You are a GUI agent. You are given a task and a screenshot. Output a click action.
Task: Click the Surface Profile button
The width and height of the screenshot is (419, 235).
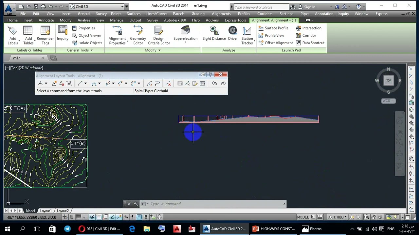pos(274,28)
